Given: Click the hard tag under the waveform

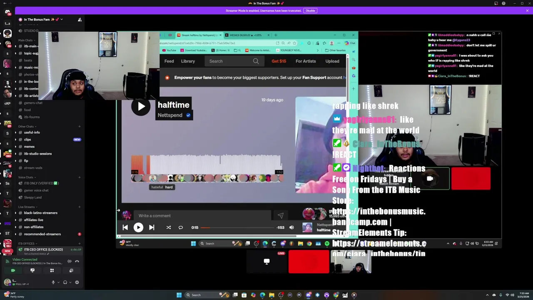Looking at the screenshot, I should (x=169, y=187).
